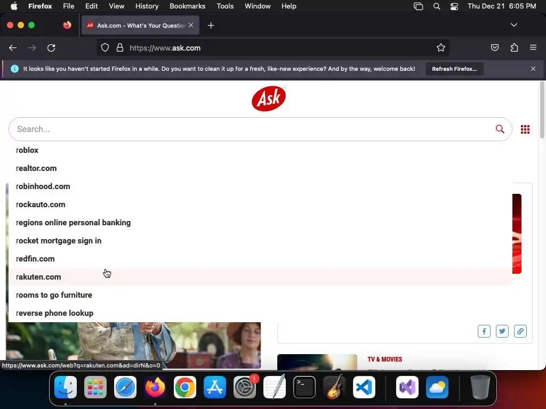The width and height of the screenshot is (546, 409).
Task: Open System Settings from the Dock
Action: pyautogui.click(x=245, y=387)
